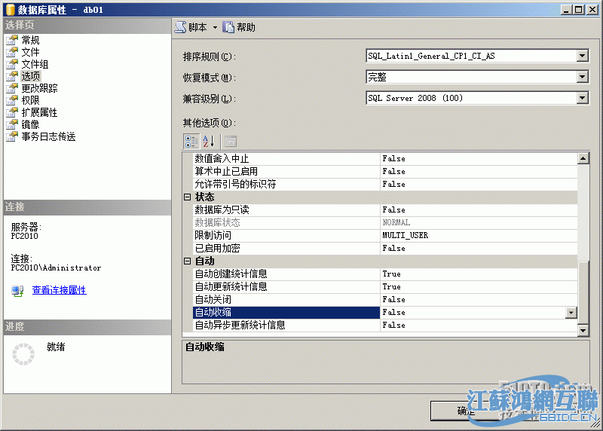Select the 扩展属性 page
603x431 pixels.
pyautogui.click(x=40, y=112)
